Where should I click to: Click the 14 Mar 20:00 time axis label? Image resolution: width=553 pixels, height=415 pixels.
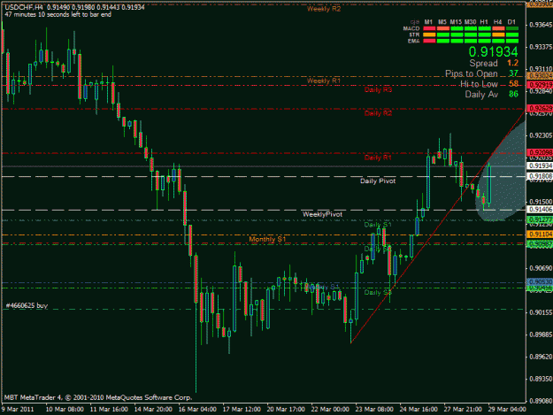tap(153, 410)
